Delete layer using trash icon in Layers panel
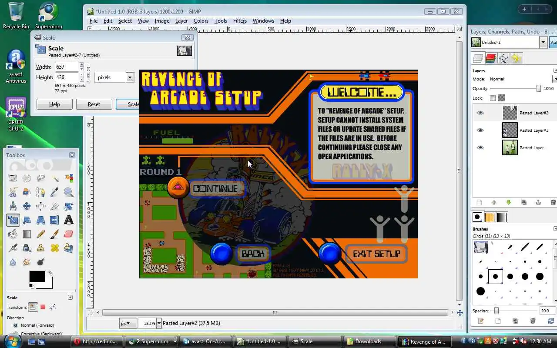This screenshot has width=557, height=348. click(553, 202)
